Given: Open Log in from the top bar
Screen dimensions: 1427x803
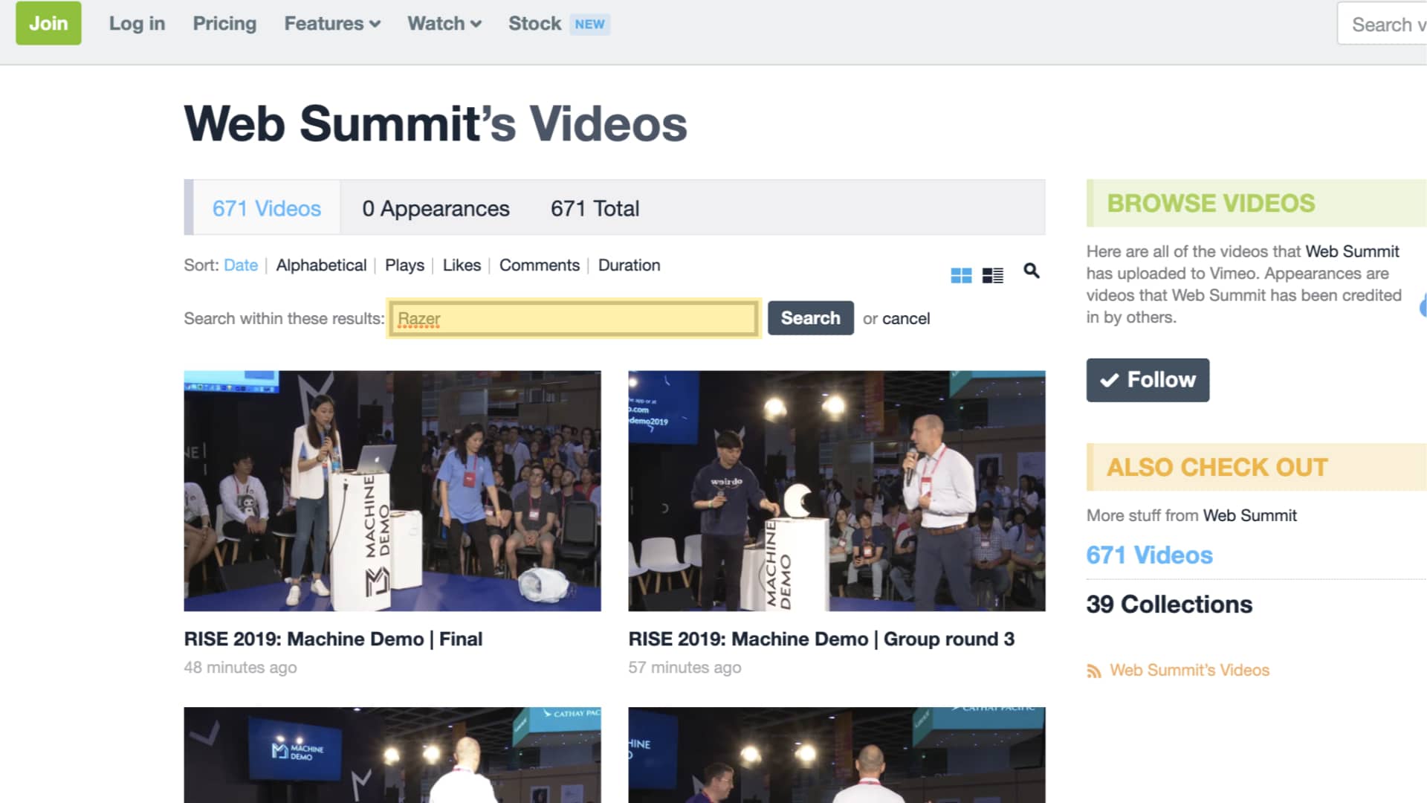Looking at the screenshot, I should click(x=137, y=23).
